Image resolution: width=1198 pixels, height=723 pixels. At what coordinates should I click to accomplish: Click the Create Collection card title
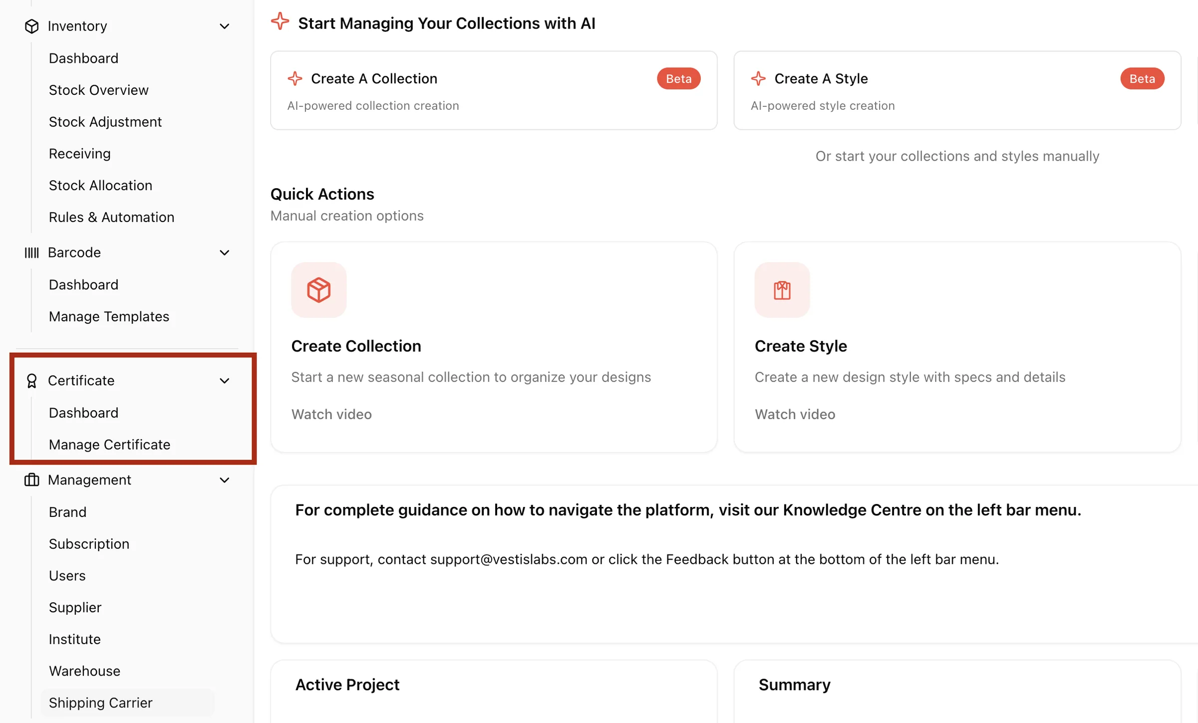pos(356,346)
